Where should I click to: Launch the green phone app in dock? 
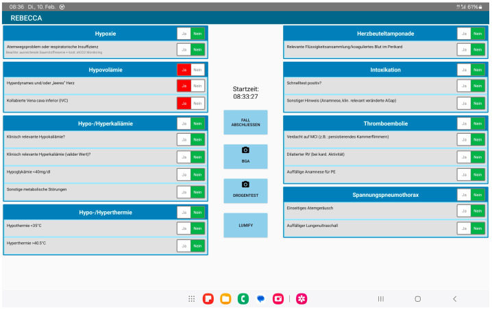(243, 299)
